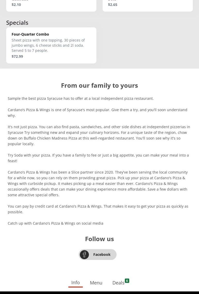Click the paragraph about Slice partner since 2020
199x294 pixels.
tap(98, 184)
